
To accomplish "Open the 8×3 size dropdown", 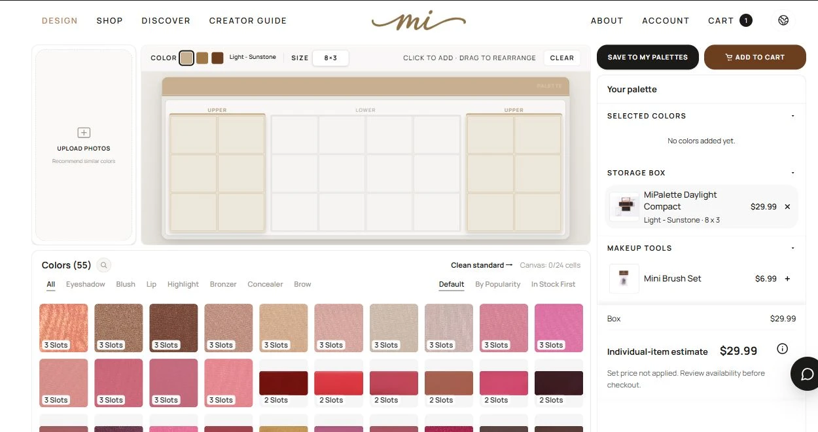I will [x=330, y=58].
